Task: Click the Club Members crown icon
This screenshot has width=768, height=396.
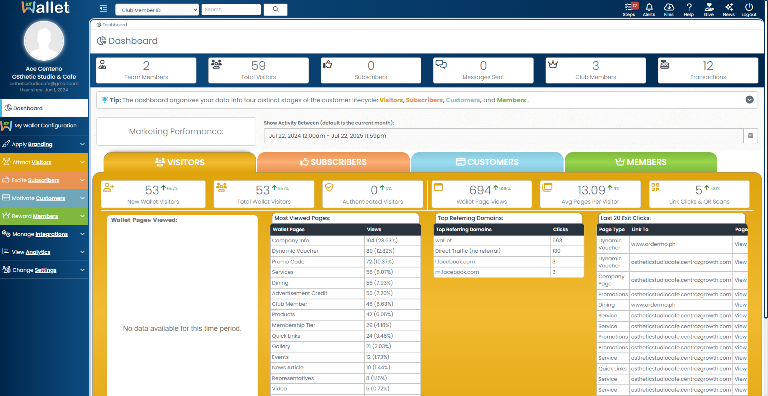Action: tap(553, 64)
